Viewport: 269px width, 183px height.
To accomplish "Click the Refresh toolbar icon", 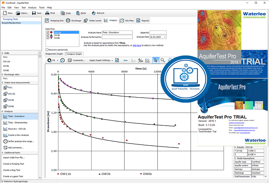I will coord(94,13).
